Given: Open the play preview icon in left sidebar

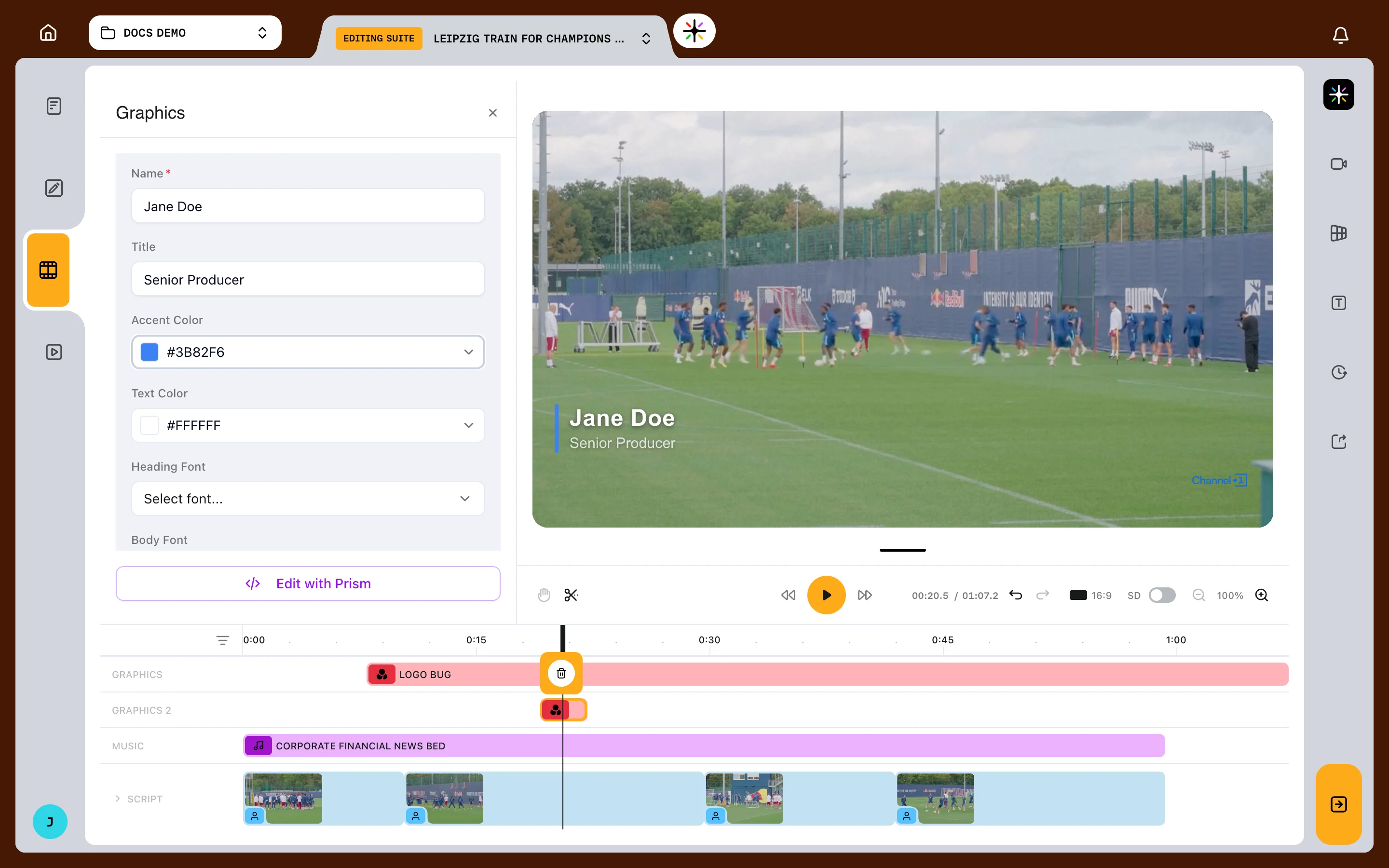Looking at the screenshot, I should click(54, 352).
